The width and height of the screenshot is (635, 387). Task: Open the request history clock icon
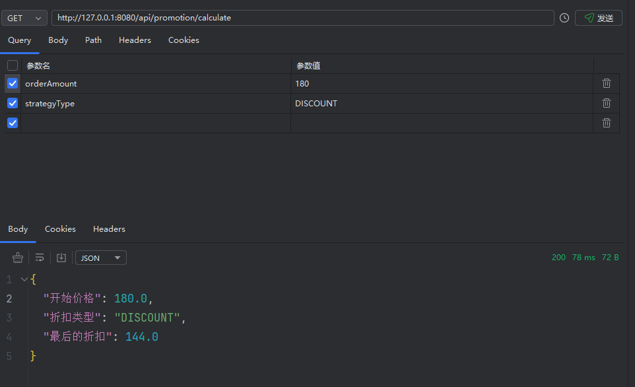(564, 18)
